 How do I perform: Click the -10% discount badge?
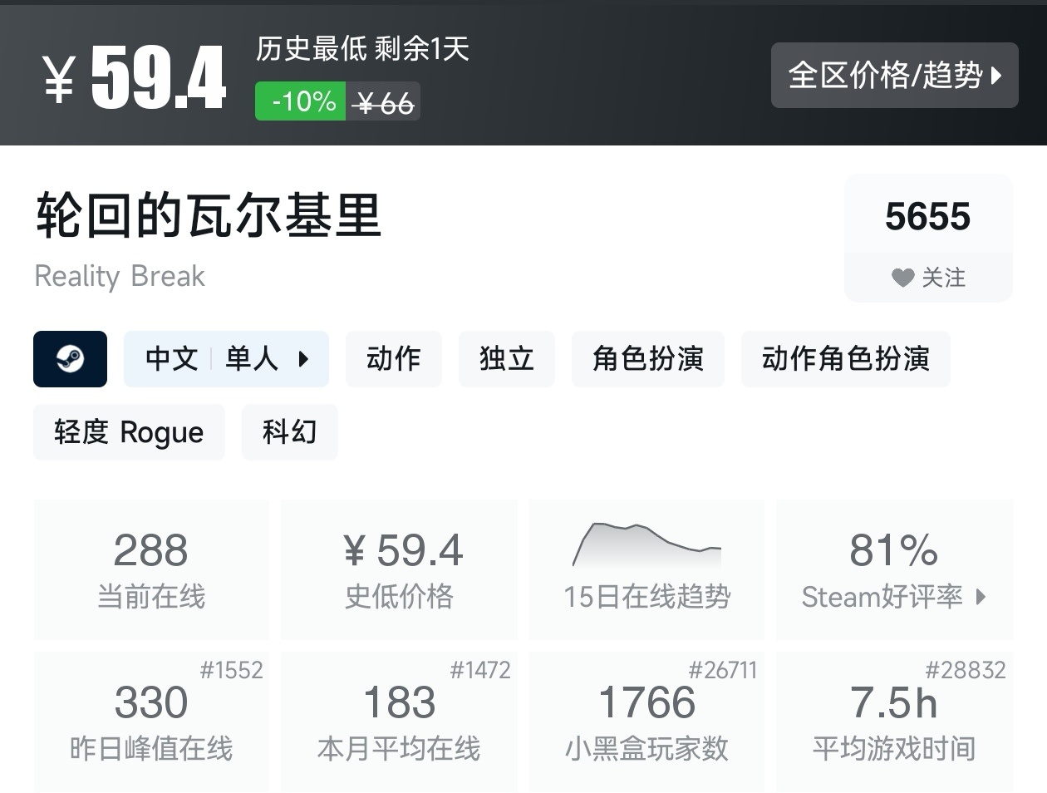tap(300, 101)
